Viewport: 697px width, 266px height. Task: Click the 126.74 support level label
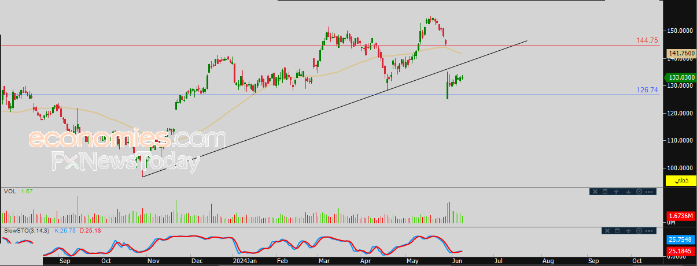[646, 90]
